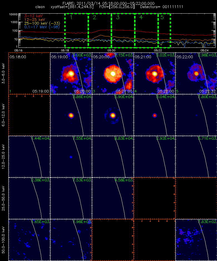Click the 05:18:00 start time in first panel
The height and width of the screenshot is (261, 217).
tap(18, 57)
